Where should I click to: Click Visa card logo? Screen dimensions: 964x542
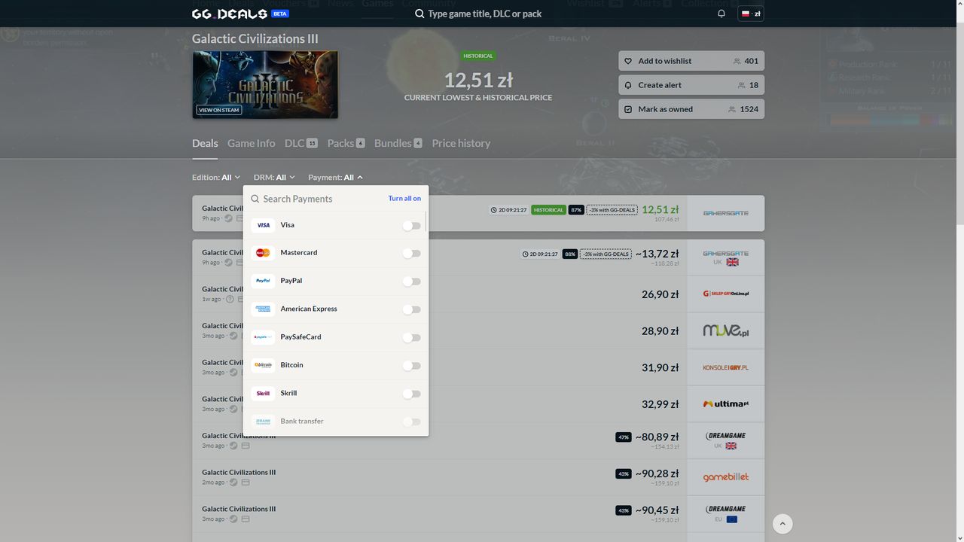pyautogui.click(x=263, y=225)
